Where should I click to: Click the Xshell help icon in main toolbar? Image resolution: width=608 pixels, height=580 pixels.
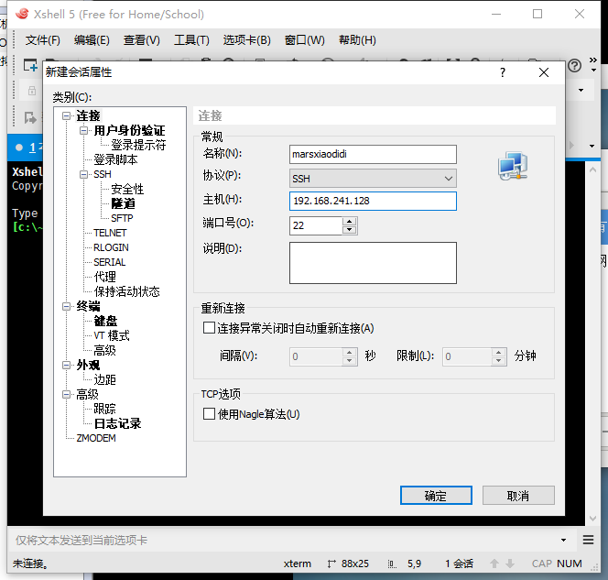point(575,66)
